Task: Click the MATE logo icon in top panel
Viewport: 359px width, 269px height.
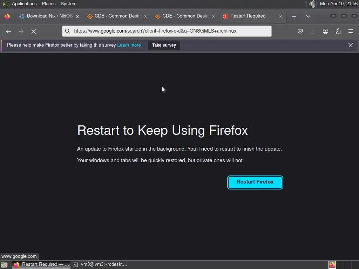Action: pyautogui.click(x=6, y=4)
